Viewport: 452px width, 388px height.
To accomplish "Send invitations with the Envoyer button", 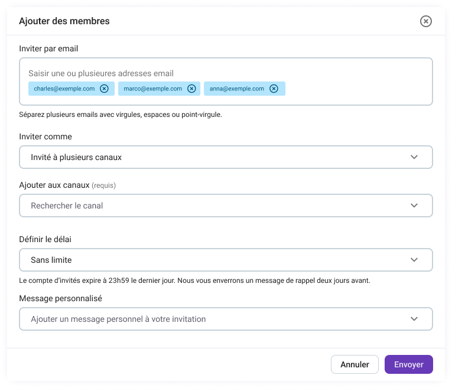I will 408,364.
